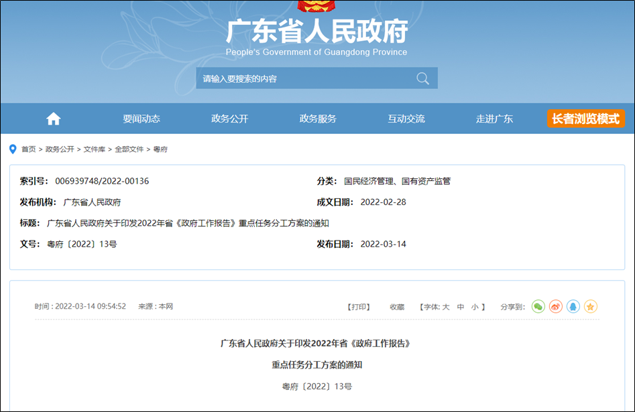Image resolution: width=635 pixels, height=412 pixels.
Task: Open the 政务服务 menu
Action: tap(318, 119)
